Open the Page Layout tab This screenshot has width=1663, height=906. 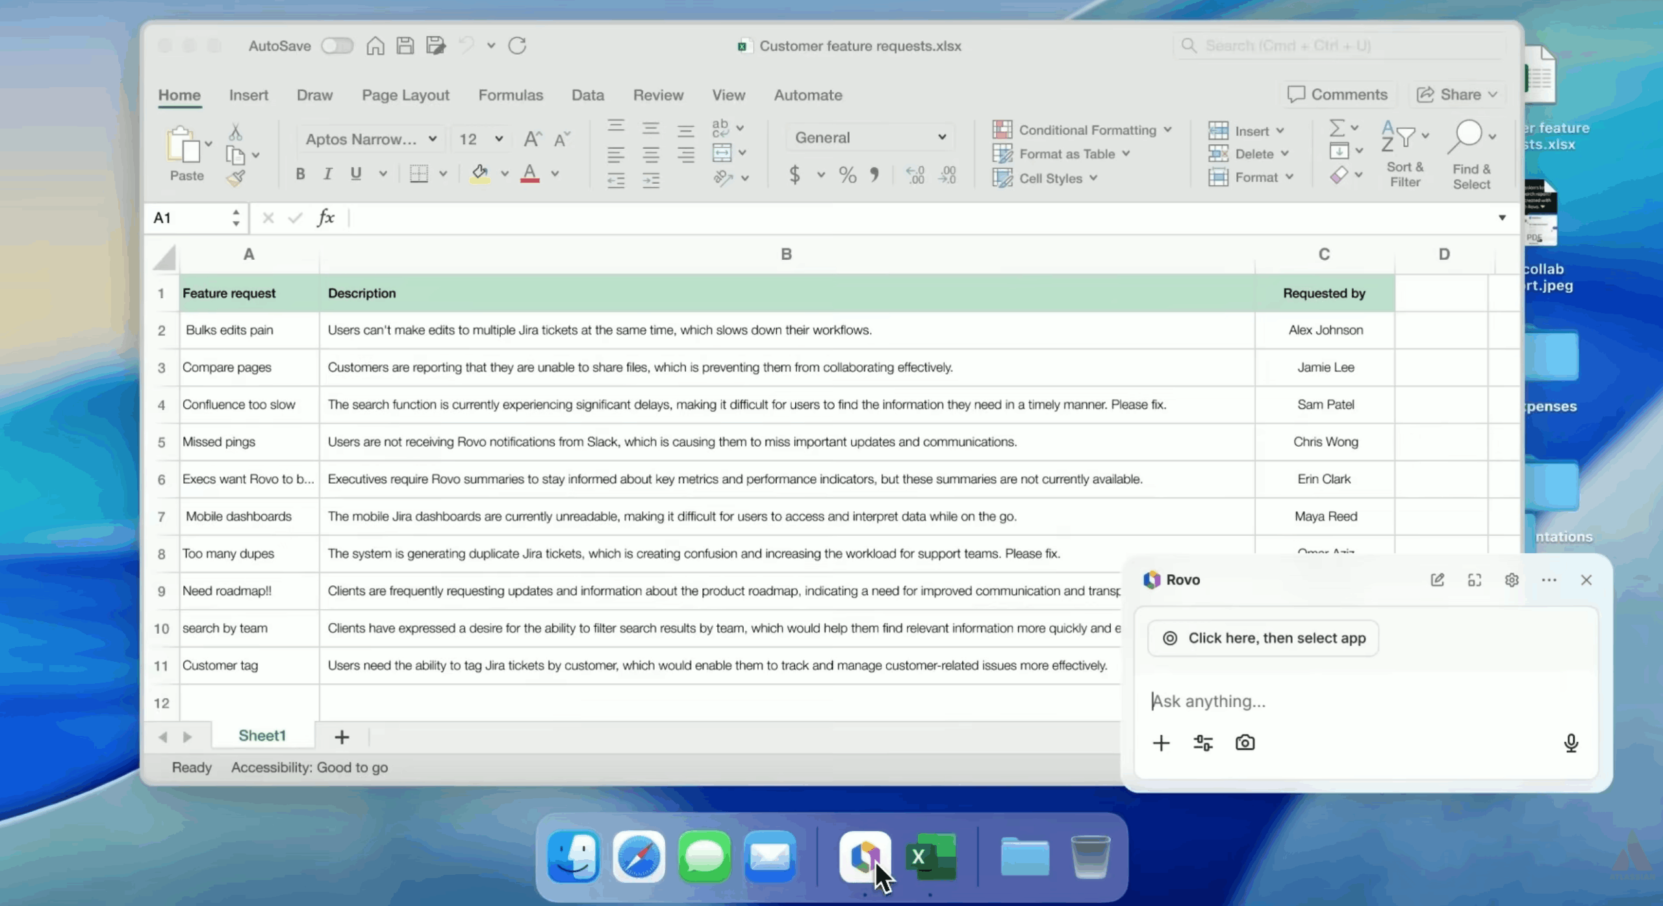[x=405, y=95]
